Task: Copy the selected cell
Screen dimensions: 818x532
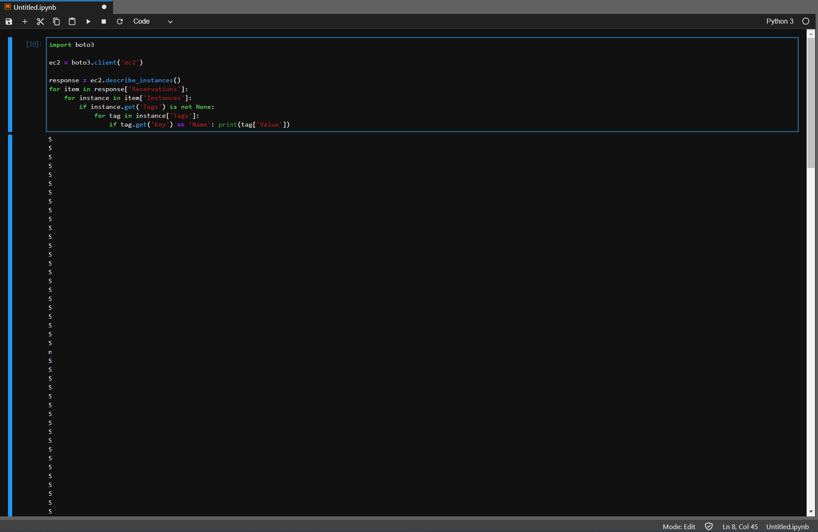Action: click(56, 22)
